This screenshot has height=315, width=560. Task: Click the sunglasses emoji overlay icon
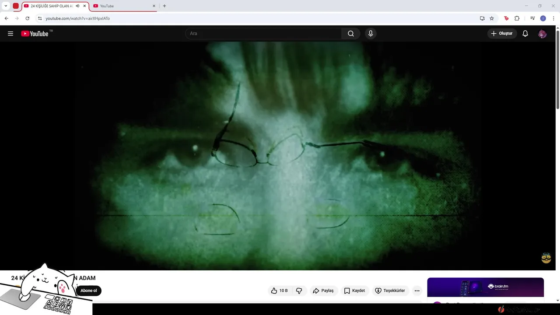(x=546, y=258)
